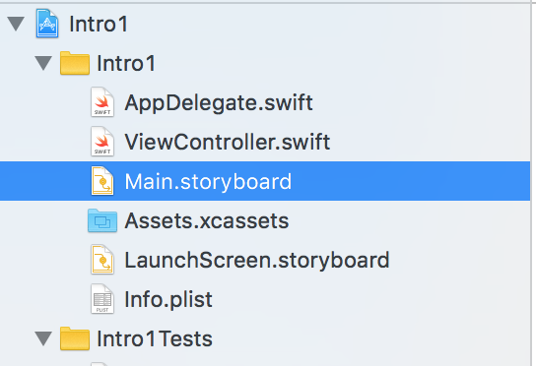Select the Intro1Tests group label
536x366 pixels.
155,339
